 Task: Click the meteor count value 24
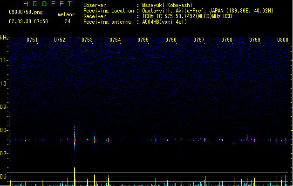pyautogui.click(x=68, y=21)
